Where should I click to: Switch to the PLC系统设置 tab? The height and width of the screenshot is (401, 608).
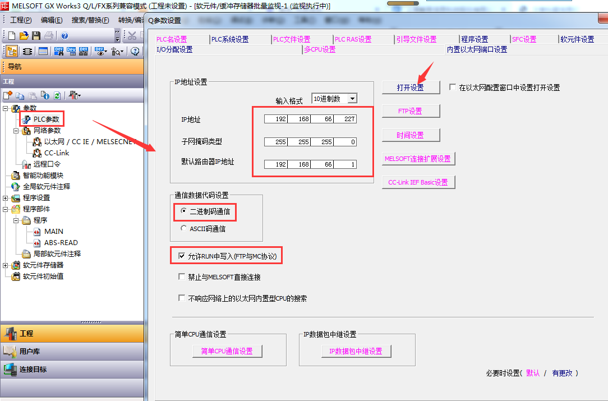[230, 39]
